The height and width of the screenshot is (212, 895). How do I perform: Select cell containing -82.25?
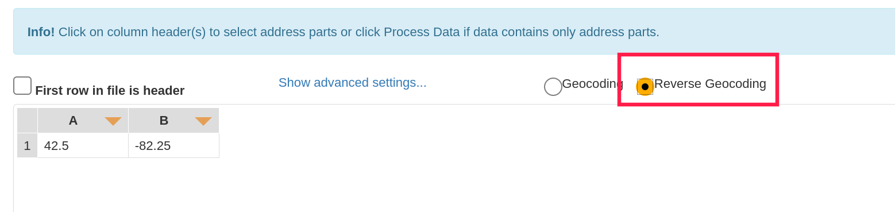174,145
